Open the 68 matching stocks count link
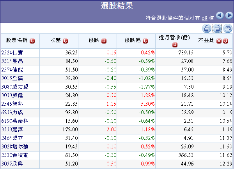 (x=204, y=18)
